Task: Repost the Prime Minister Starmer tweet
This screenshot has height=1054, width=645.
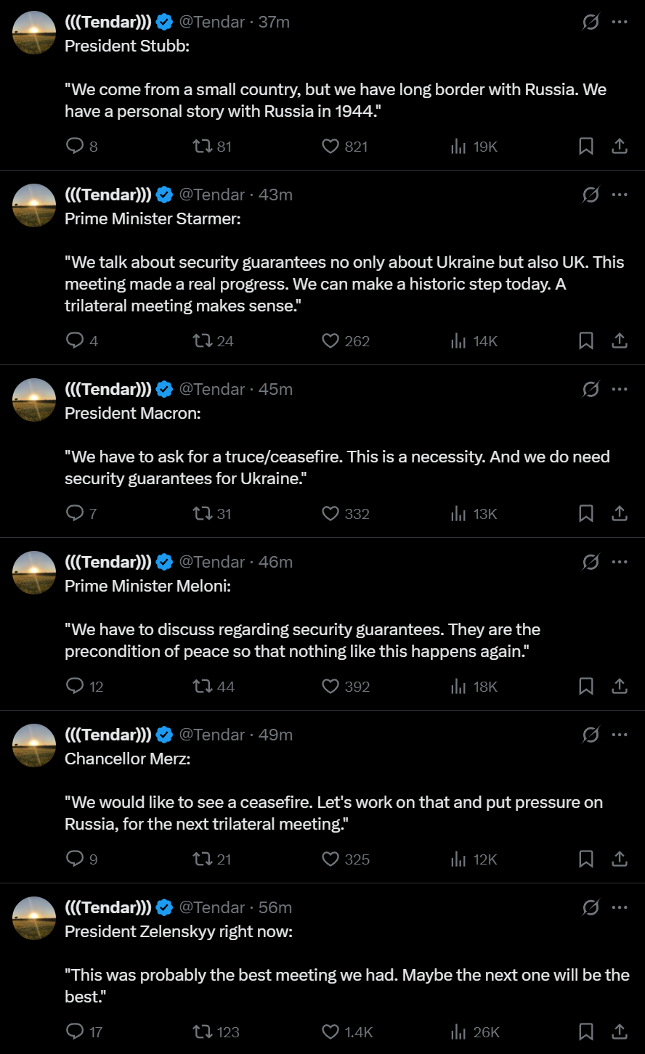Action: pos(203,341)
